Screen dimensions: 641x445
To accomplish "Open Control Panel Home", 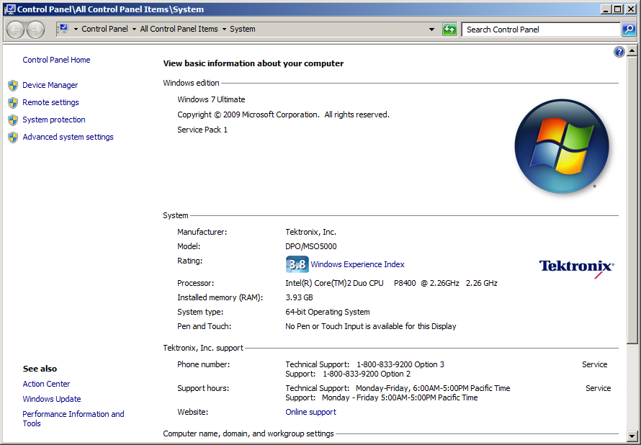I will pos(56,60).
